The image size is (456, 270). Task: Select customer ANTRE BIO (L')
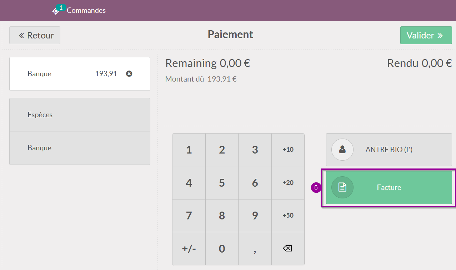(x=389, y=150)
